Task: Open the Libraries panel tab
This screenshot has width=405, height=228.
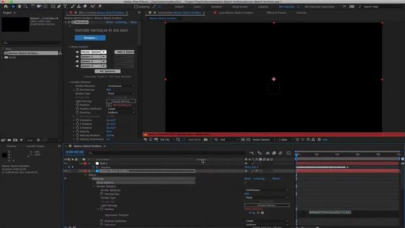Action: (x=301, y=13)
